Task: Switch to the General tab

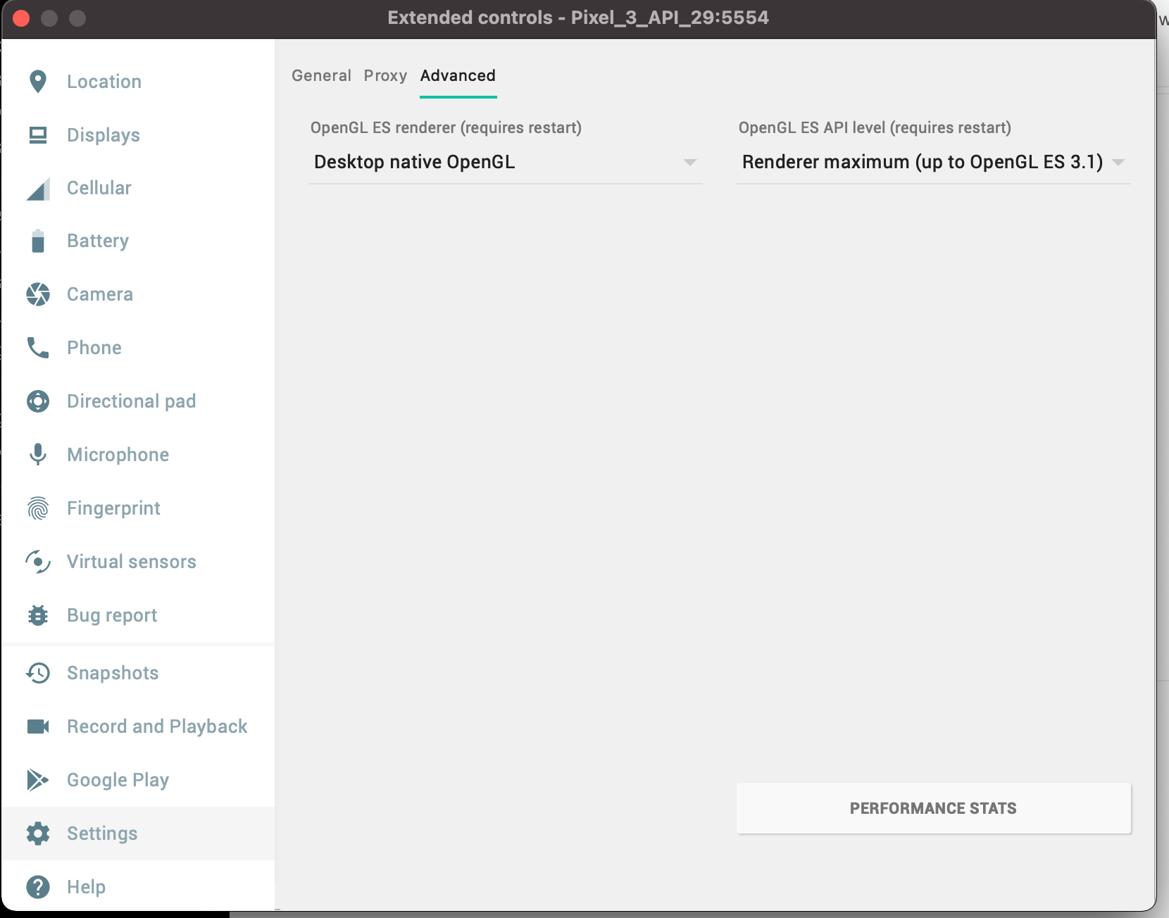Action: [321, 75]
